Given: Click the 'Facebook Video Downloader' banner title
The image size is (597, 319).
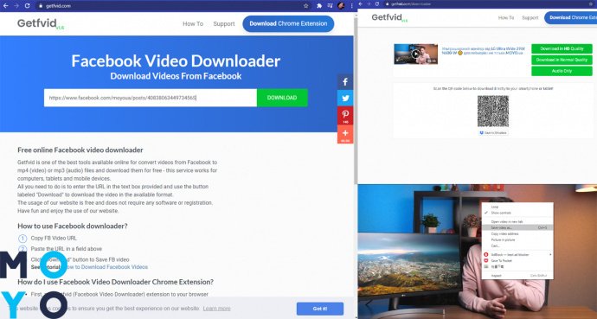Looking at the screenshot, I should [x=176, y=61].
